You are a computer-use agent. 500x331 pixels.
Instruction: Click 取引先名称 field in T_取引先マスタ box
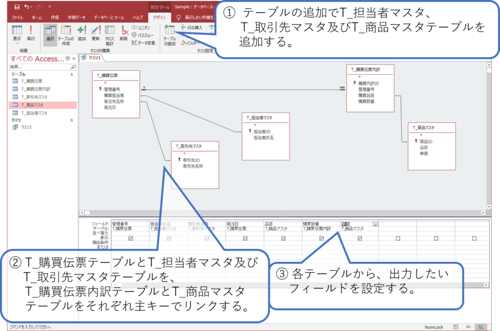coord(193,166)
